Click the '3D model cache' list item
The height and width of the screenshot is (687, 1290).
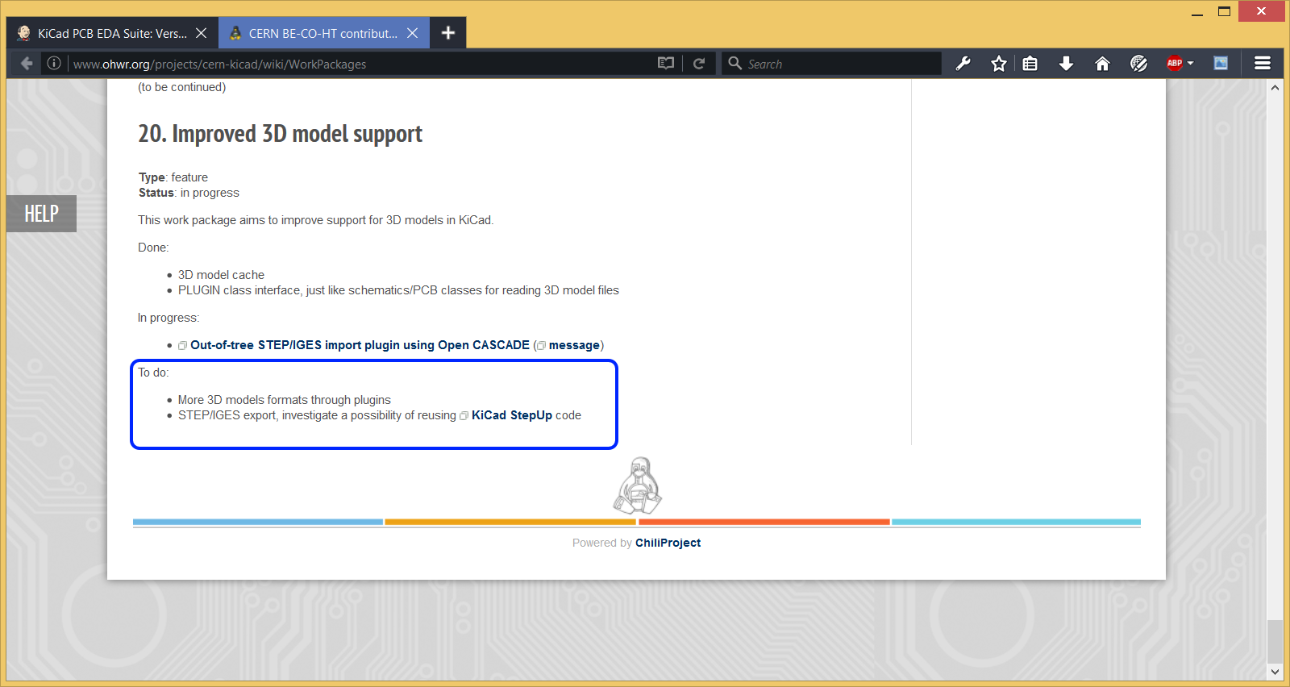click(221, 275)
